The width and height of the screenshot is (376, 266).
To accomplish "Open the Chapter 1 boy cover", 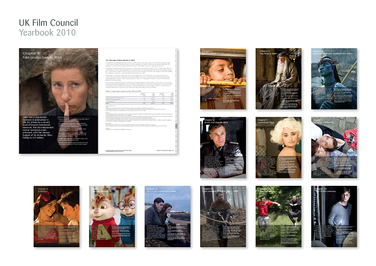I will [223, 79].
